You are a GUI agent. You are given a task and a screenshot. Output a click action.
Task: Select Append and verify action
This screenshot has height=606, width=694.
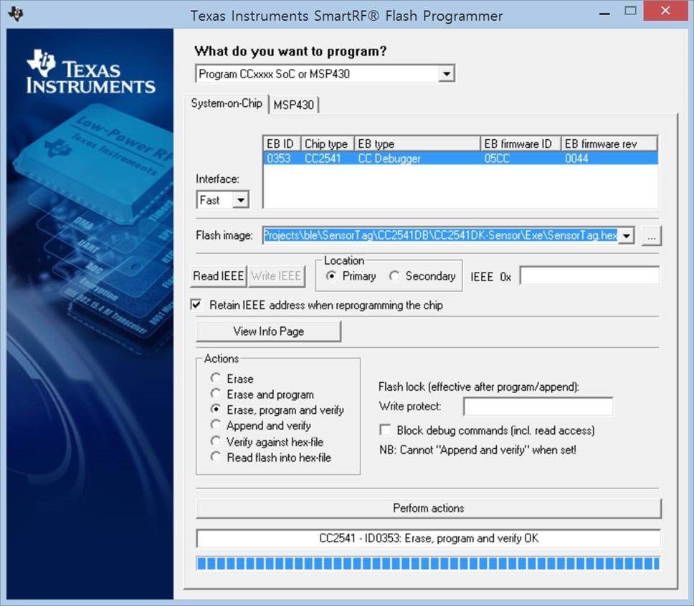click(x=216, y=425)
